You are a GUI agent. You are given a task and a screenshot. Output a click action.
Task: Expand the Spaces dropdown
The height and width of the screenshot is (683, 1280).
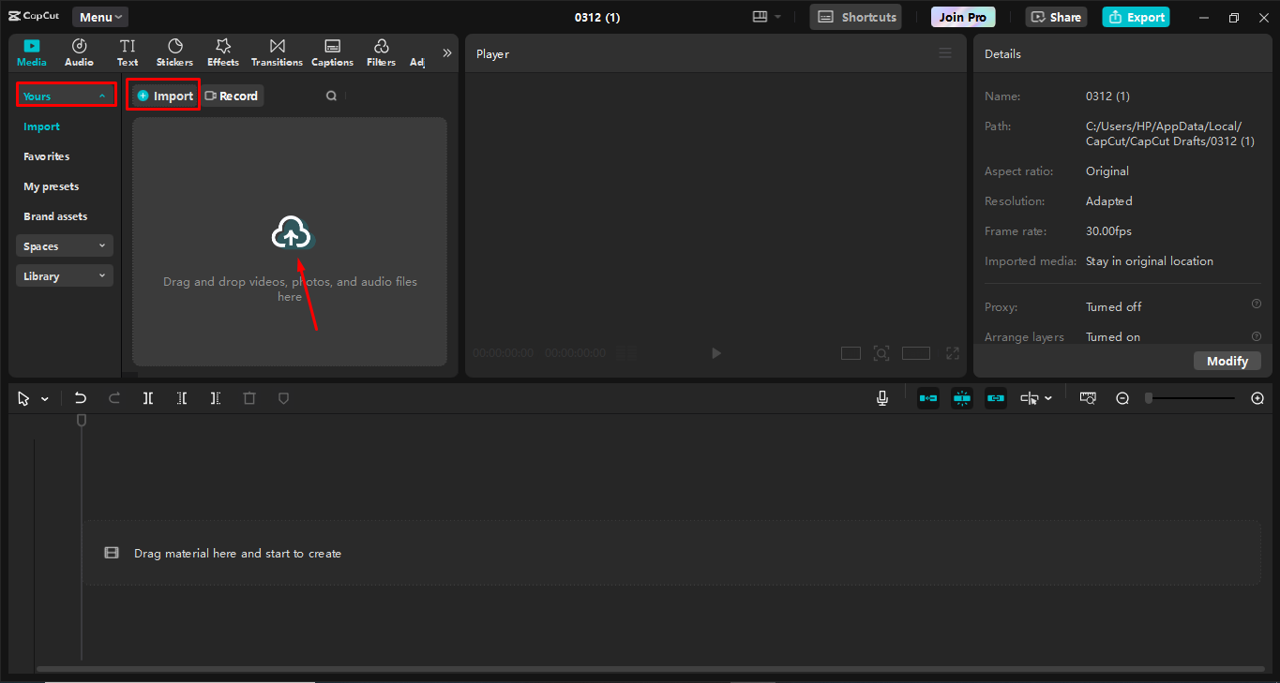(x=64, y=245)
